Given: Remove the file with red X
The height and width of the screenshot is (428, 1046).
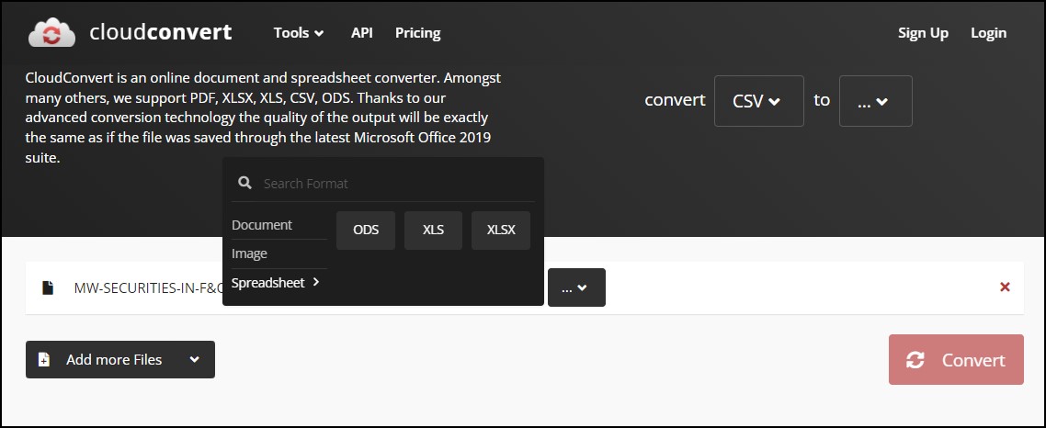Looking at the screenshot, I should (1005, 287).
